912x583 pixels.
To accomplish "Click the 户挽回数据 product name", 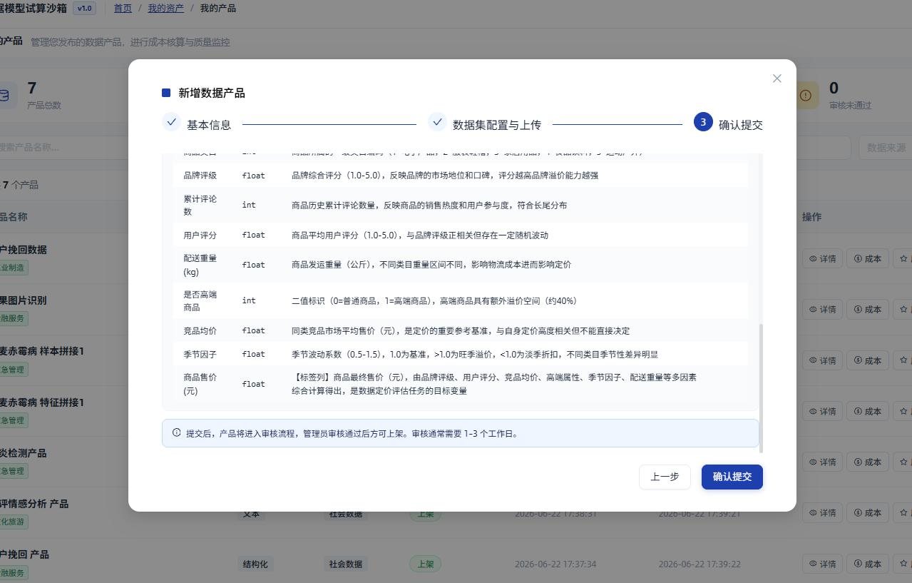I will [x=24, y=250].
